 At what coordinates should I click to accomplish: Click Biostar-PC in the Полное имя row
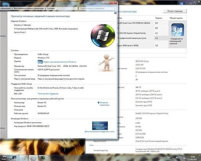42,106
